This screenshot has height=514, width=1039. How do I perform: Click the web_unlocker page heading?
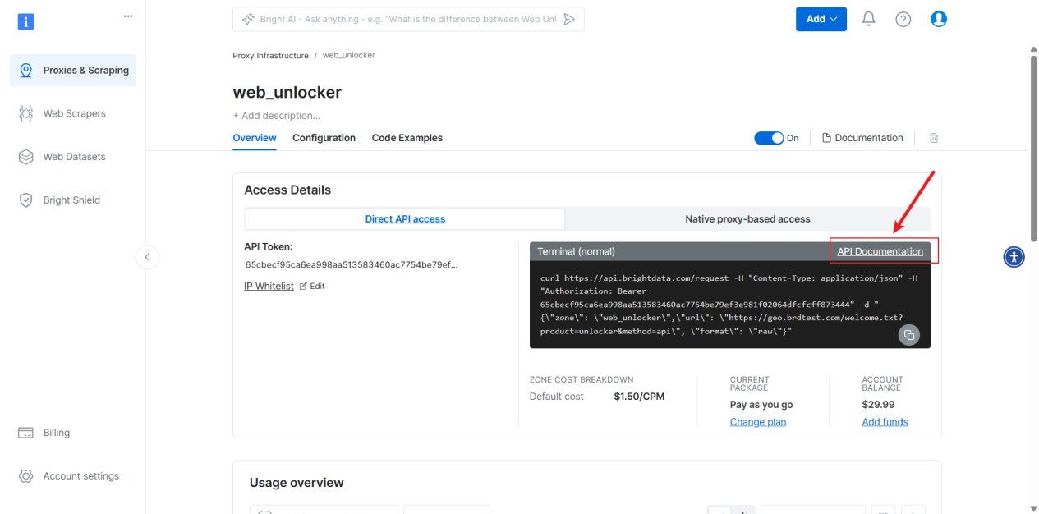pyautogui.click(x=287, y=92)
